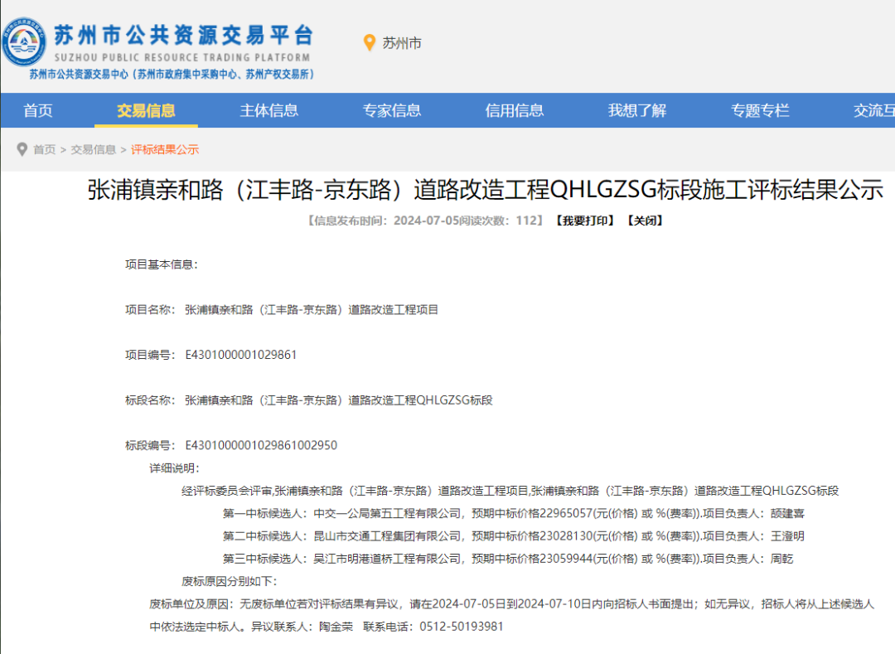Click the 苏州市公共资源交易平台 site title

pos(183,36)
